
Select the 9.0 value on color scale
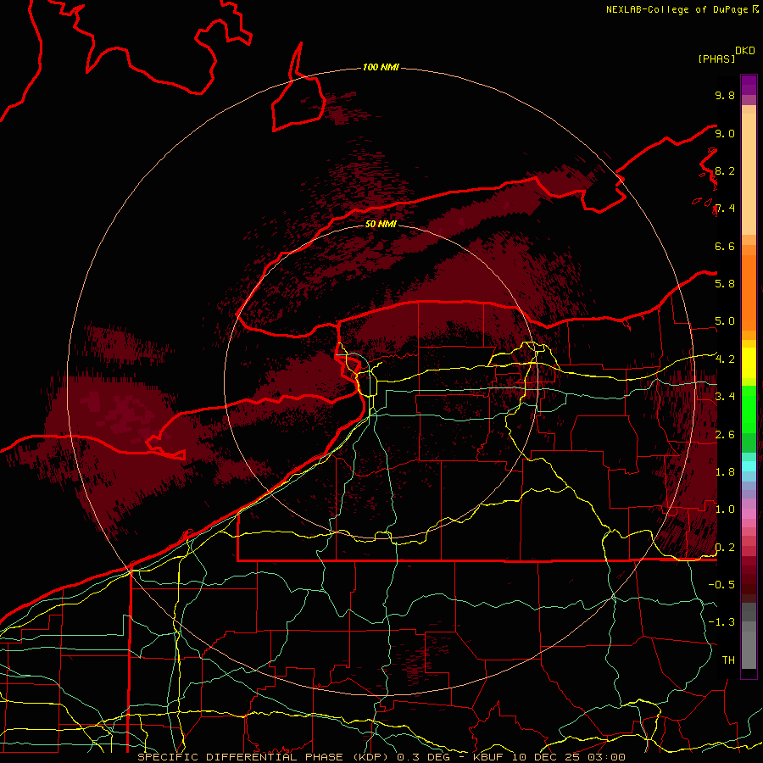725,134
